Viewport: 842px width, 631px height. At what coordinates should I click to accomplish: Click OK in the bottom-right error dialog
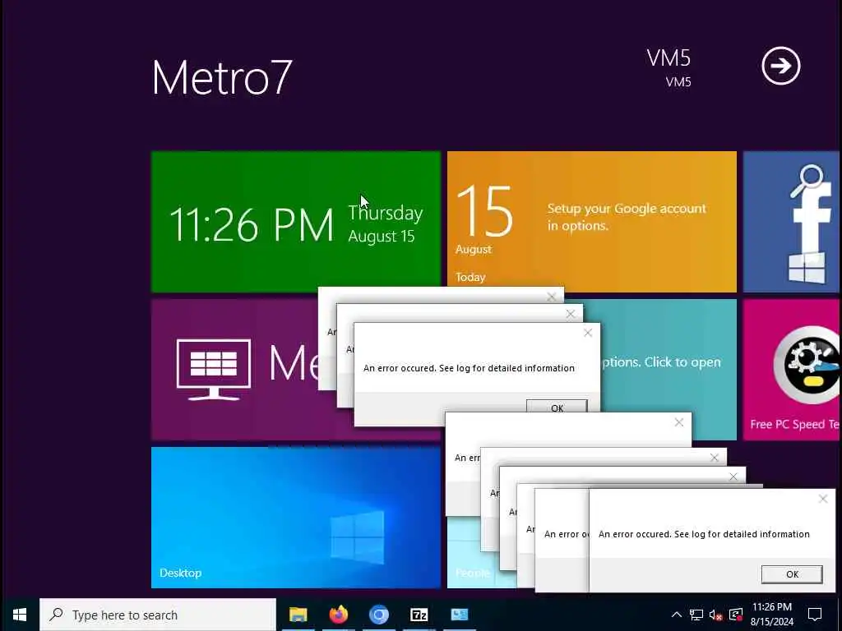point(792,574)
